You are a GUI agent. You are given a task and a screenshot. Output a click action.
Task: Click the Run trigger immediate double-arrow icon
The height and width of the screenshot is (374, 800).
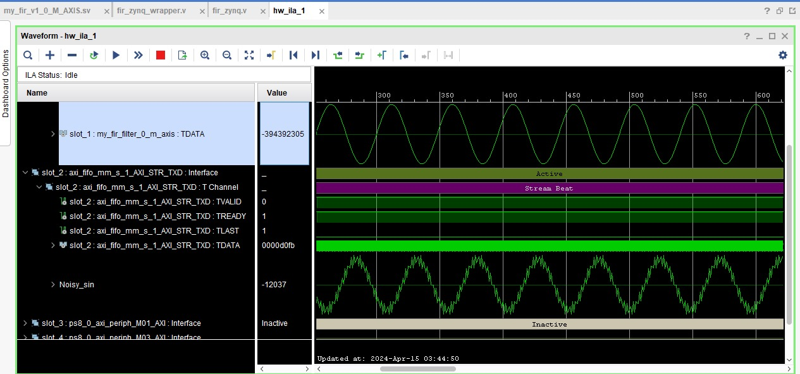[x=138, y=55]
